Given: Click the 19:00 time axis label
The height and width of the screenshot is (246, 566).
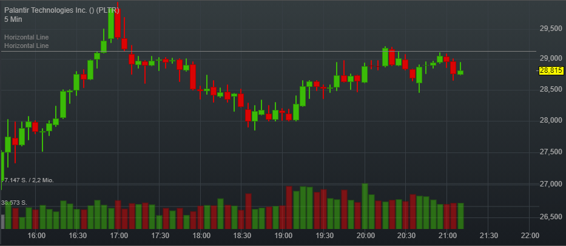Looking at the screenshot, I should (283, 236).
